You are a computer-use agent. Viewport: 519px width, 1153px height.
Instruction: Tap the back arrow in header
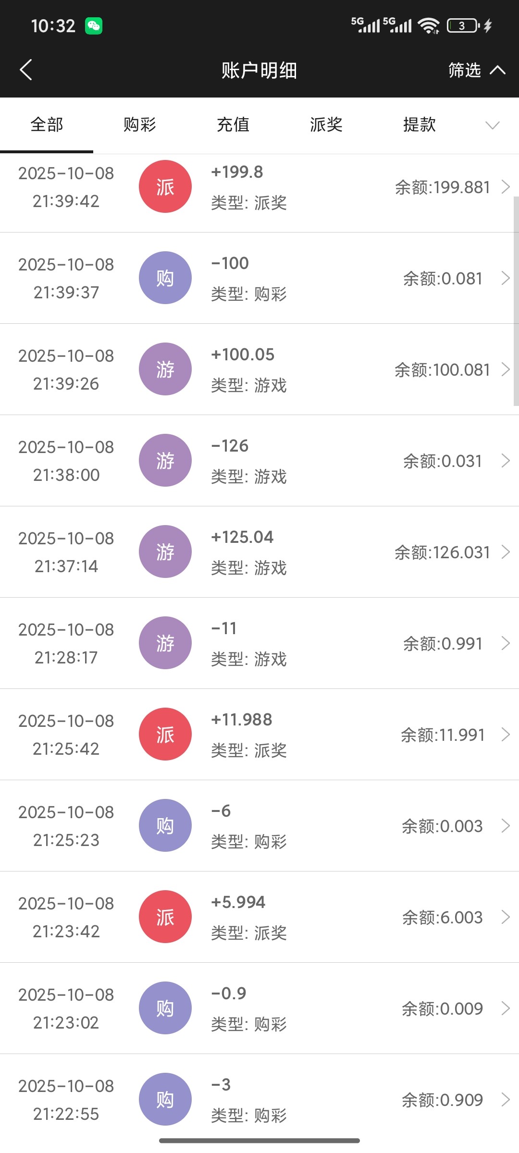pos(26,70)
